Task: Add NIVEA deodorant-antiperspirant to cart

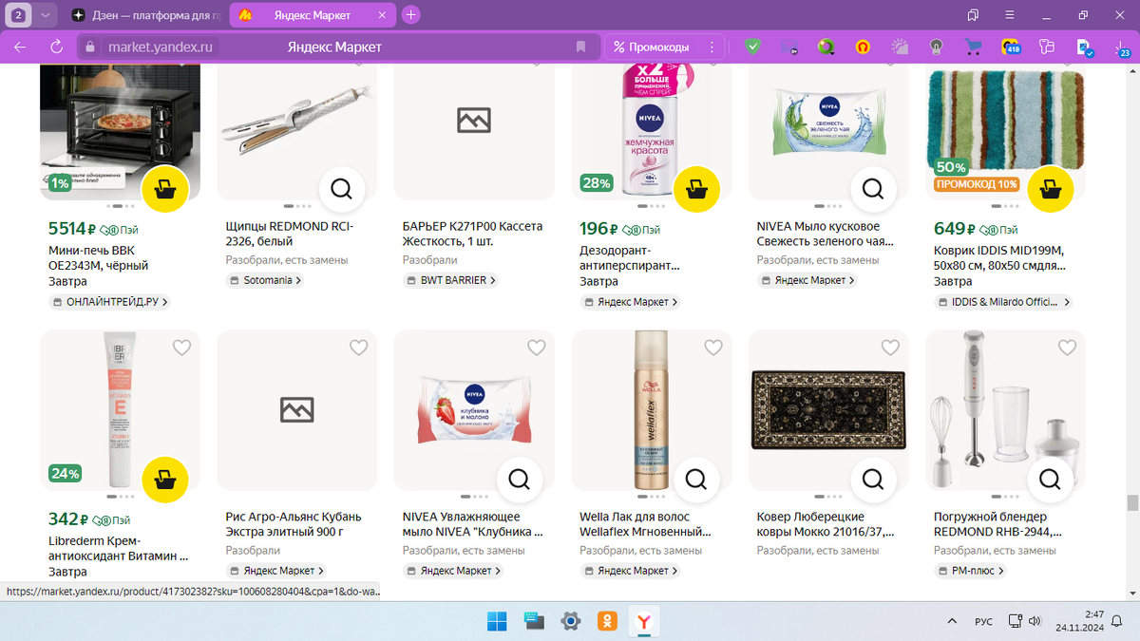Action: (x=697, y=188)
